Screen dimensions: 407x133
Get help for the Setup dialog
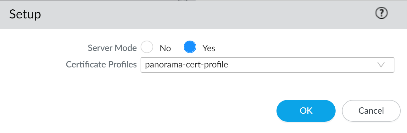pos(382,13)
